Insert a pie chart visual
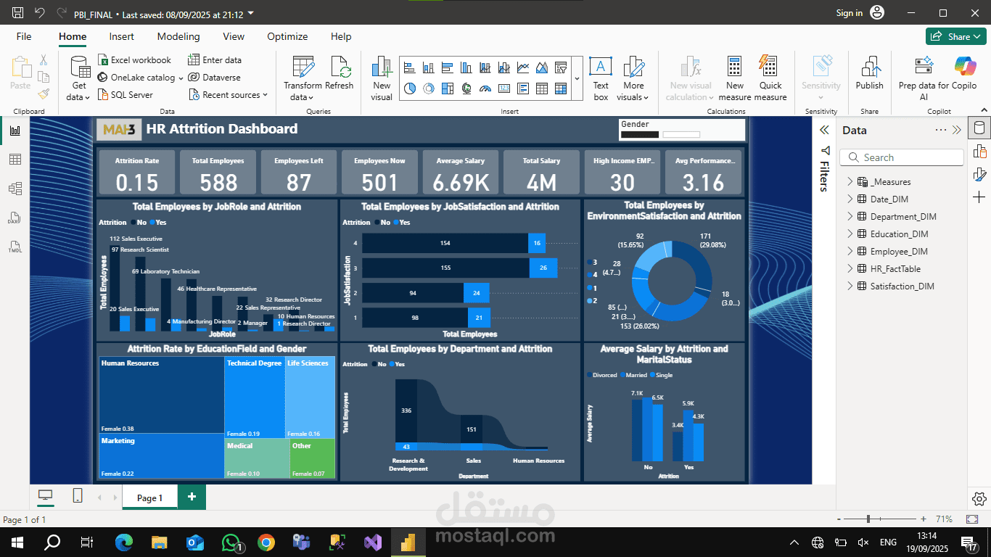 click(409, 88)
